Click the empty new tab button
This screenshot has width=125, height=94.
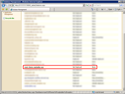pos(52,9)
